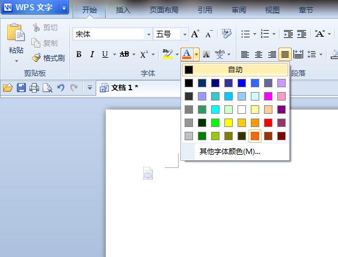The width and height of the screenshot is (338, 257).
Task: Click the distributed alignment icon
Action: (x=298, y=54)
